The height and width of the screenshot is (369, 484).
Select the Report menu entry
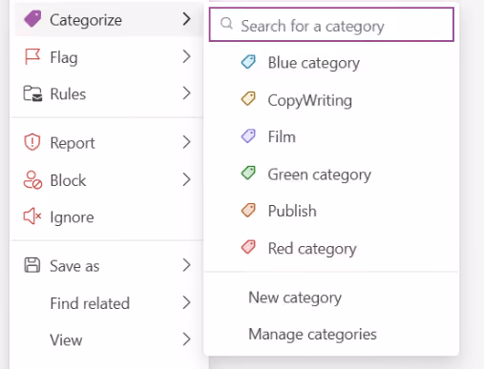tap(108, 142)
